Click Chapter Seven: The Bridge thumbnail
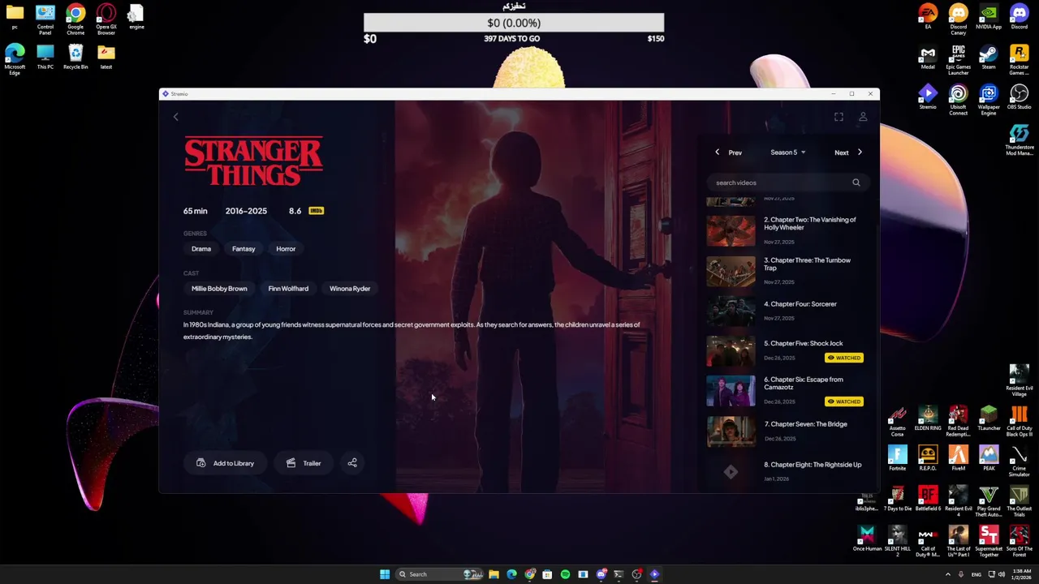The width and height of the screenshot is (1039, 584). coord(731,431)
